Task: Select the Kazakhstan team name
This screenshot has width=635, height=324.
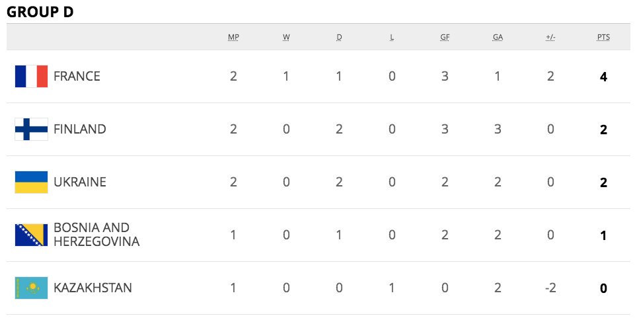Action: (93, 288)
